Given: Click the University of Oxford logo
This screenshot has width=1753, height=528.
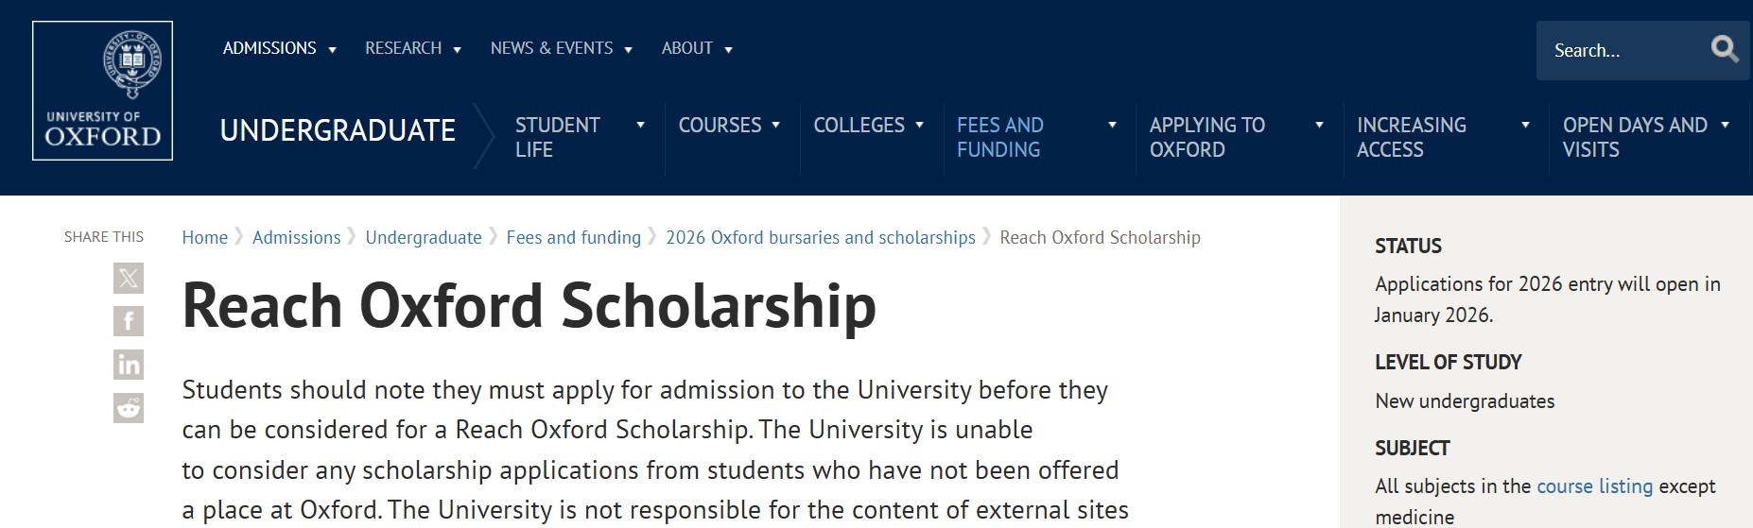Looking at the screenshot, I should [102, 91].
